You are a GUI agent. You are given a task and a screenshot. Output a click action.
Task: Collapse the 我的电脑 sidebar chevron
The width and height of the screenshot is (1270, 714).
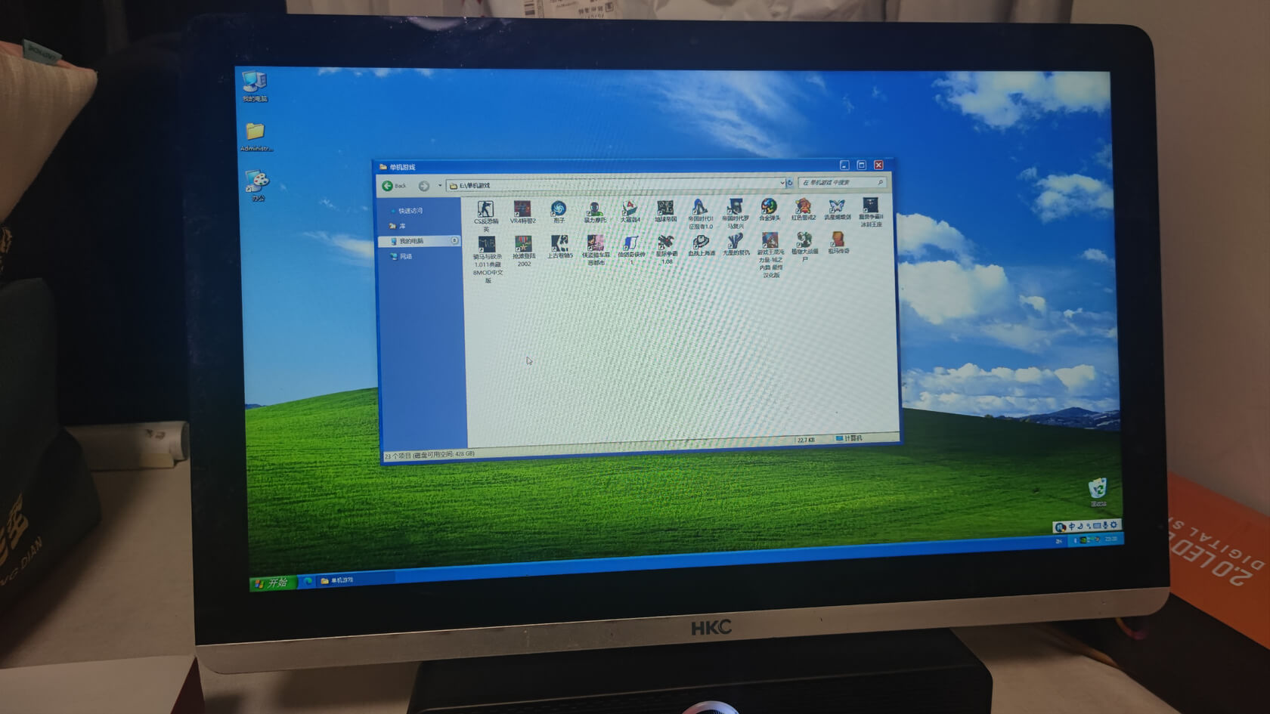pos(454,241)
